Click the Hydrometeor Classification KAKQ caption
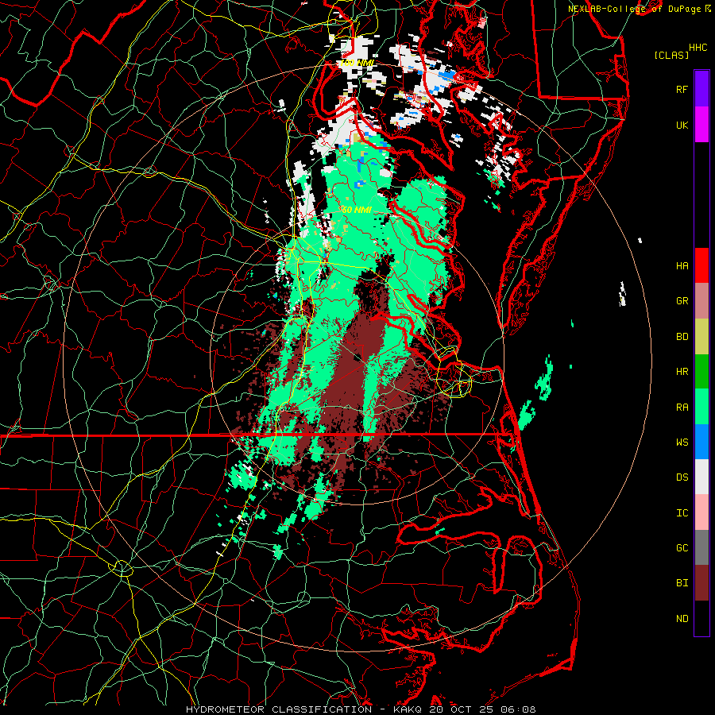The height and width of the screenshot is (715, 715). (x=361, y=709)
